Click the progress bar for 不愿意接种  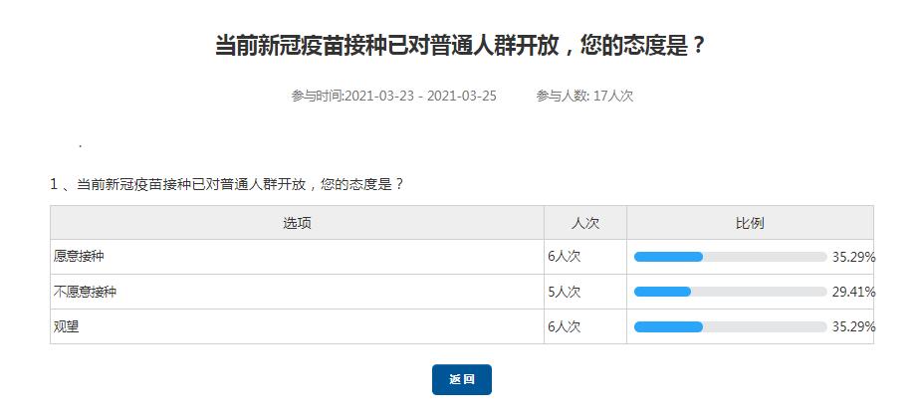point(730,292)
